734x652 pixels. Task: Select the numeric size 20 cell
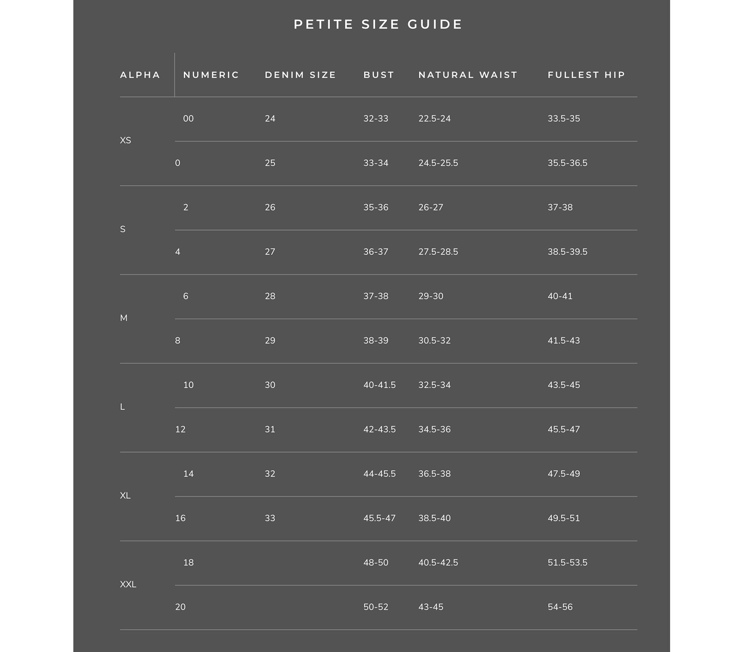[x=180, y=607]
